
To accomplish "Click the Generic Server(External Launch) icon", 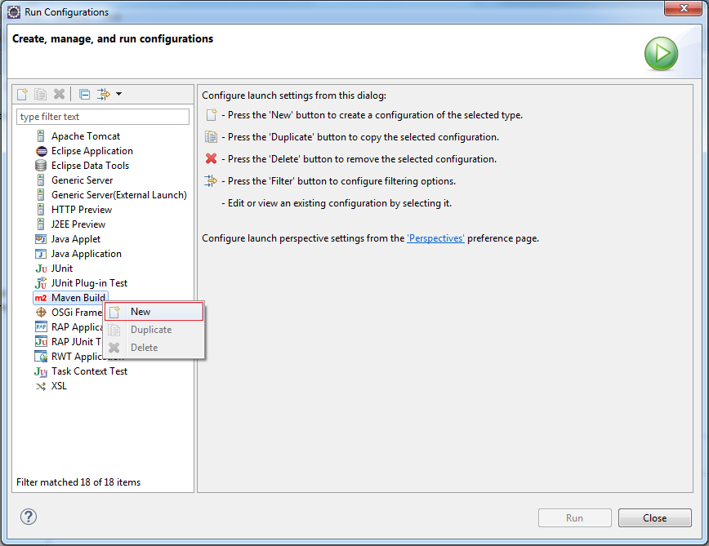I will 41,194.
